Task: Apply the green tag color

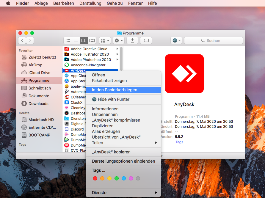Action: tap(117, 178)
